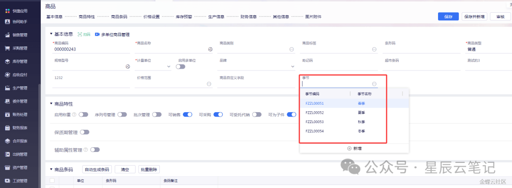Open 季节 lookup ellipsis icon
The image size is (512, 188).
click(374, 84)
